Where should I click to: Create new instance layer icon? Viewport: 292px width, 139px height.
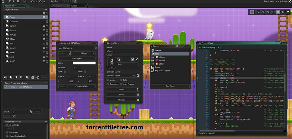tap(11, 77)
